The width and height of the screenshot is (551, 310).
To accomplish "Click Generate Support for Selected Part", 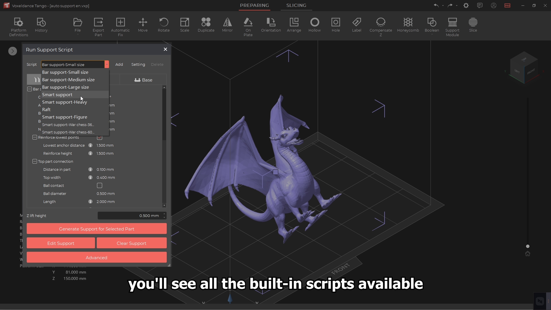I will [x=96, y=229].
